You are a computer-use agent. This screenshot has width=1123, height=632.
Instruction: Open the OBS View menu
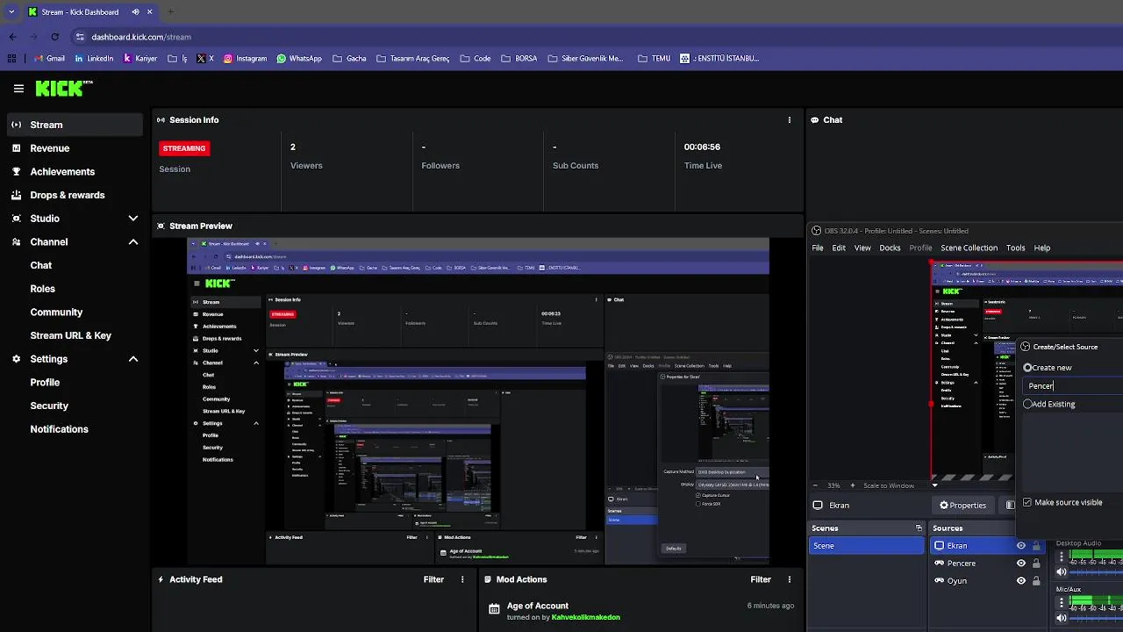862,248
